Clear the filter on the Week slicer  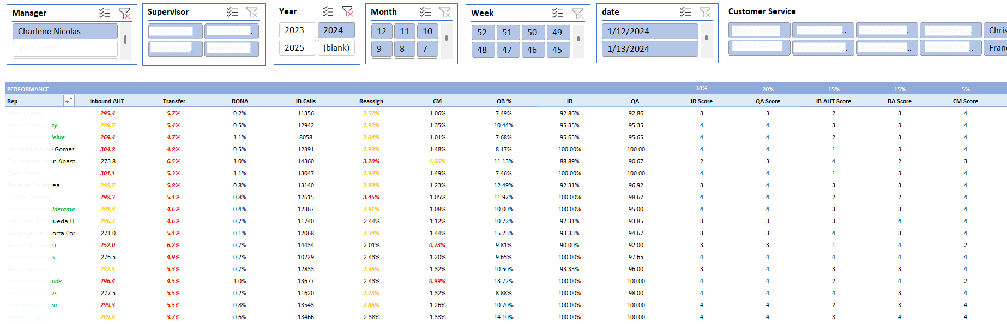point(577,13)
